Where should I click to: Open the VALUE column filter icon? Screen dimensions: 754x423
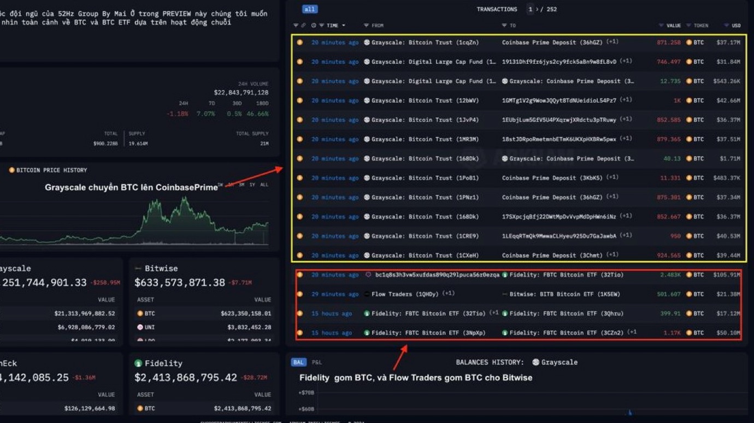661,26
